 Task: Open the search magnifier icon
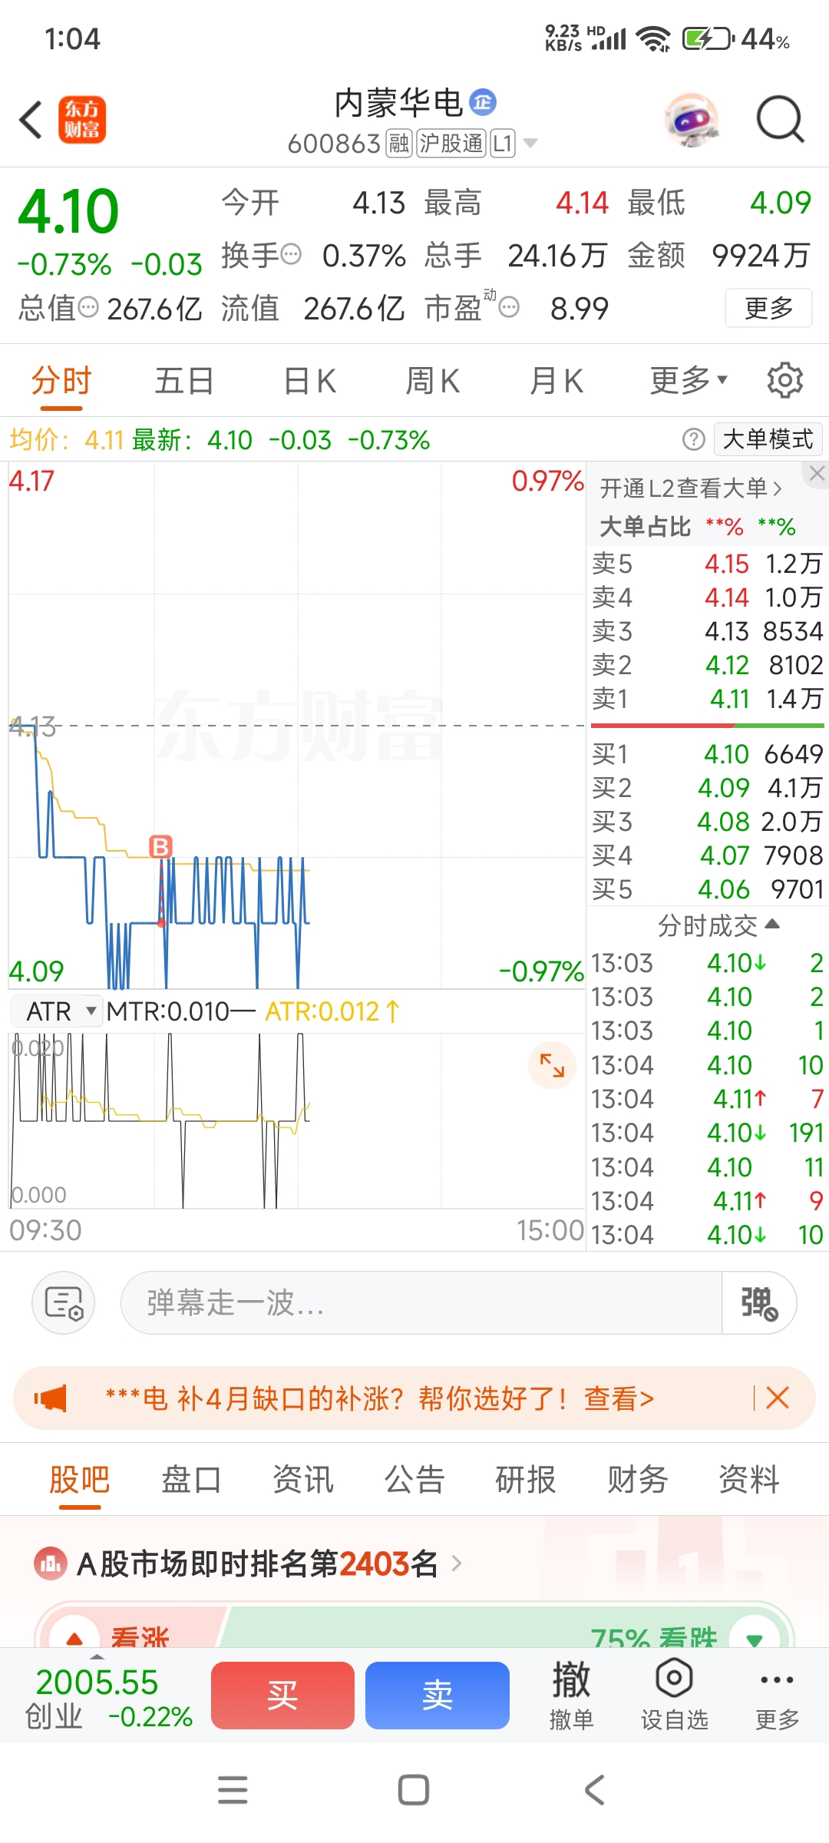point(780,120)
